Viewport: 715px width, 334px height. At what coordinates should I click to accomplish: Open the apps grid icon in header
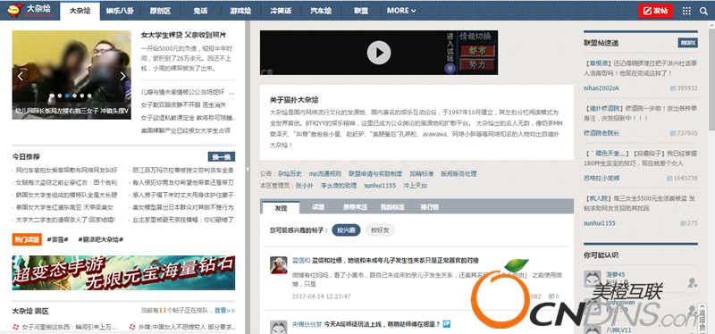(x=686, y=11)
